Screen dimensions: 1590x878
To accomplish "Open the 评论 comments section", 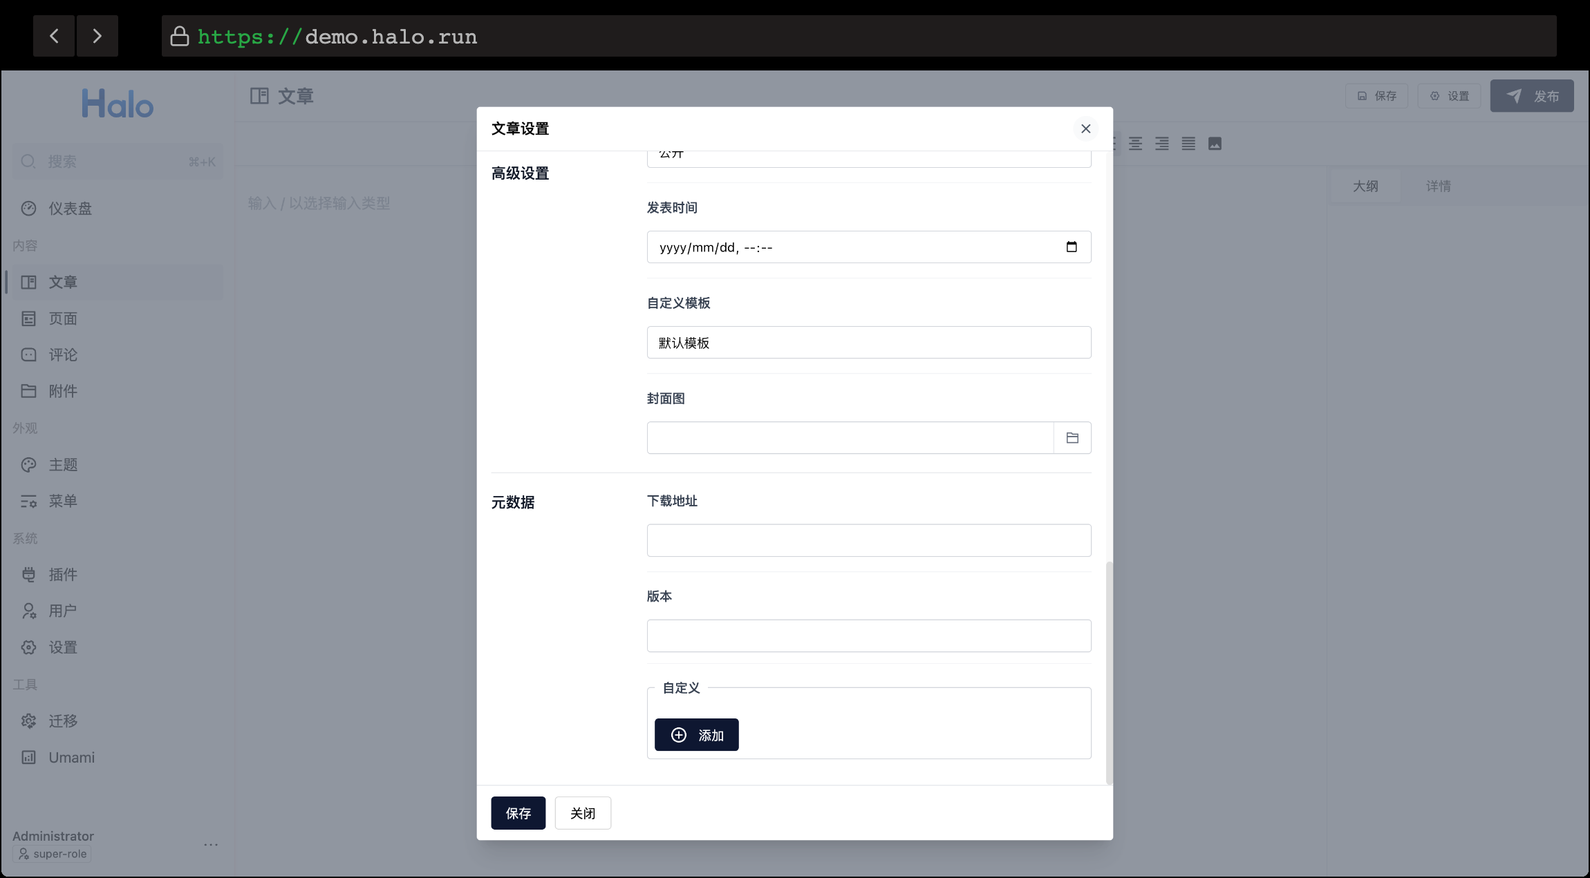I will [63, 354].
